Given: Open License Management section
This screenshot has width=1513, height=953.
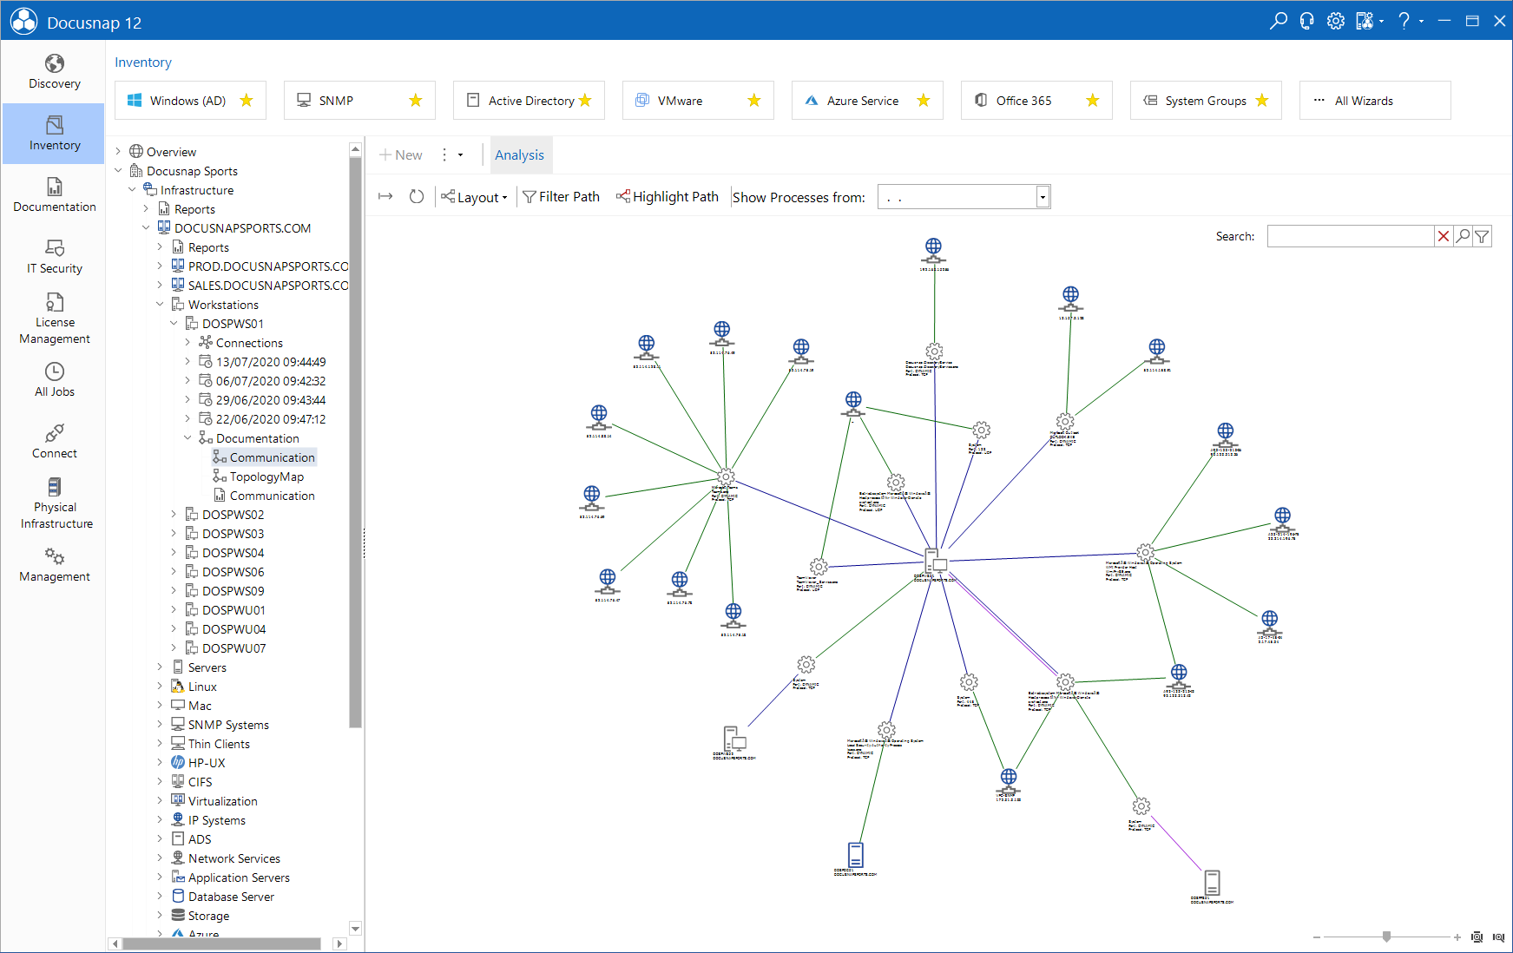Looking at the screenshot, I should (x=54, y=319).
